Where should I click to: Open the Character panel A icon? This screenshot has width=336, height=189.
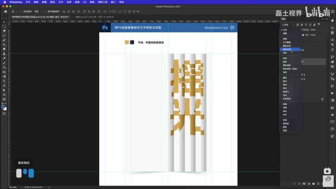coord(332,40)
